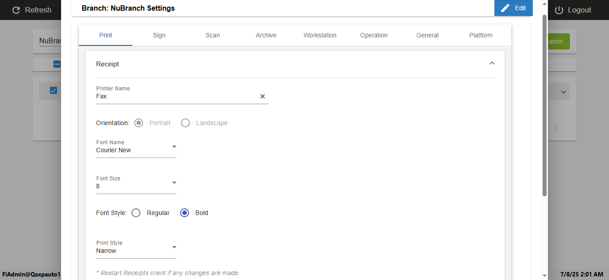The height and width of the screenshot is (280, 609).
Task: Choose Regular font style radio
Action: (136, 213)
